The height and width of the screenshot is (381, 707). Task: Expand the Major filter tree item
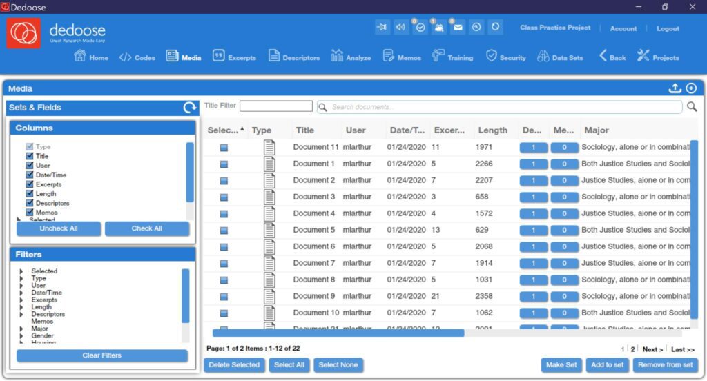[x=21, y=329]
